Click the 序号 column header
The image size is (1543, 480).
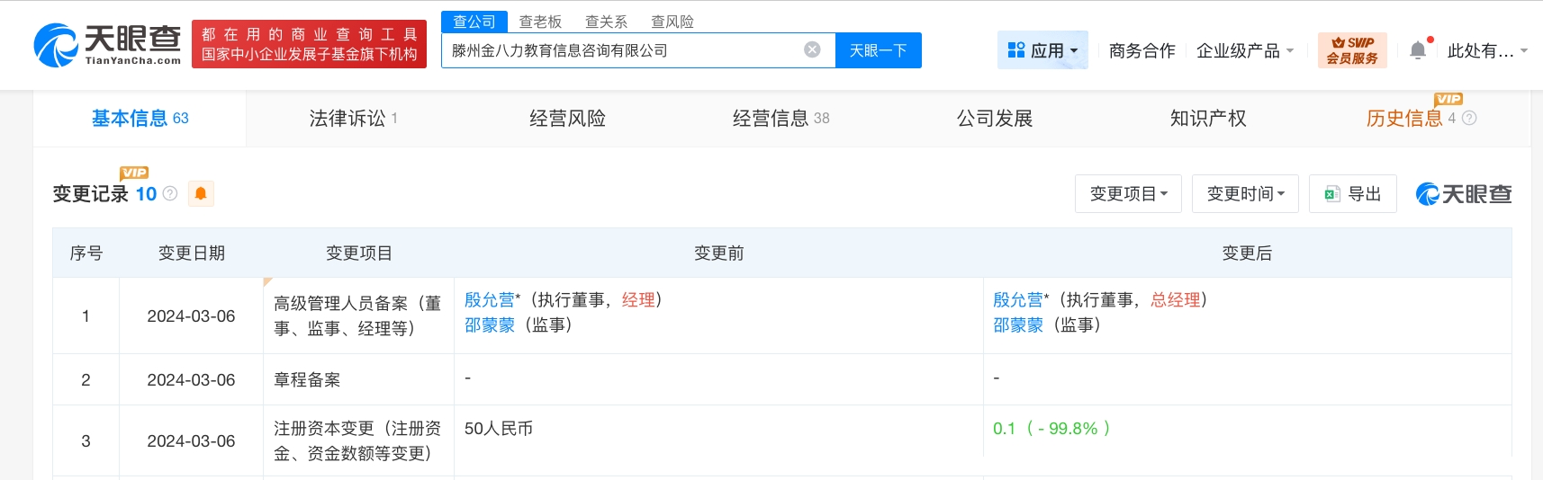[86, 253]
